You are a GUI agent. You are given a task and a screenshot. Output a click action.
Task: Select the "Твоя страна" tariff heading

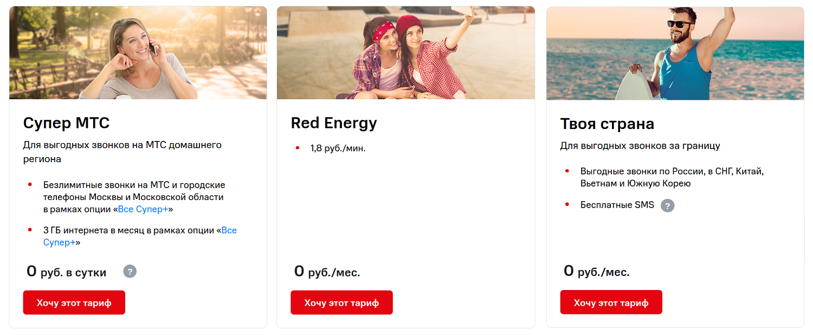click(x=607, y=124)
